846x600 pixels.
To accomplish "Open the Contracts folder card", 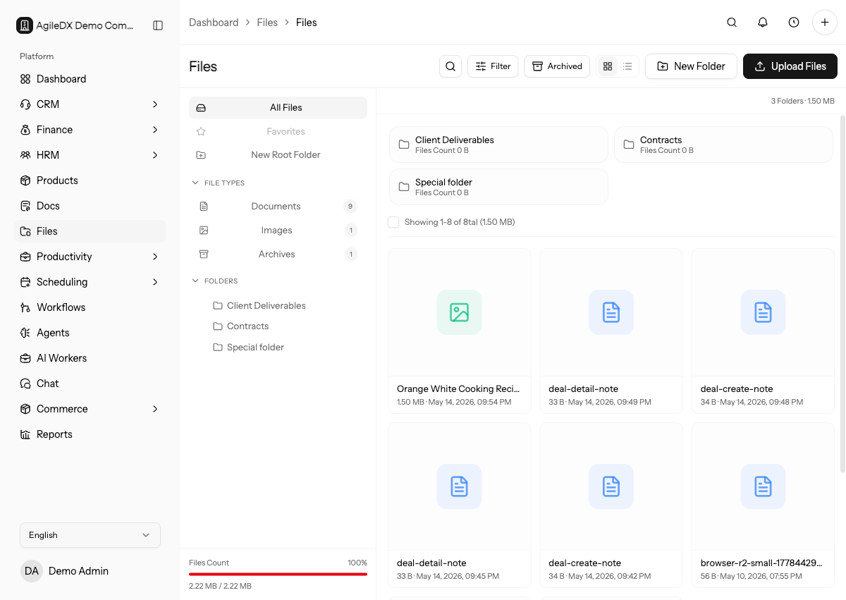I will pyautogui.click(x=723, y=145).
